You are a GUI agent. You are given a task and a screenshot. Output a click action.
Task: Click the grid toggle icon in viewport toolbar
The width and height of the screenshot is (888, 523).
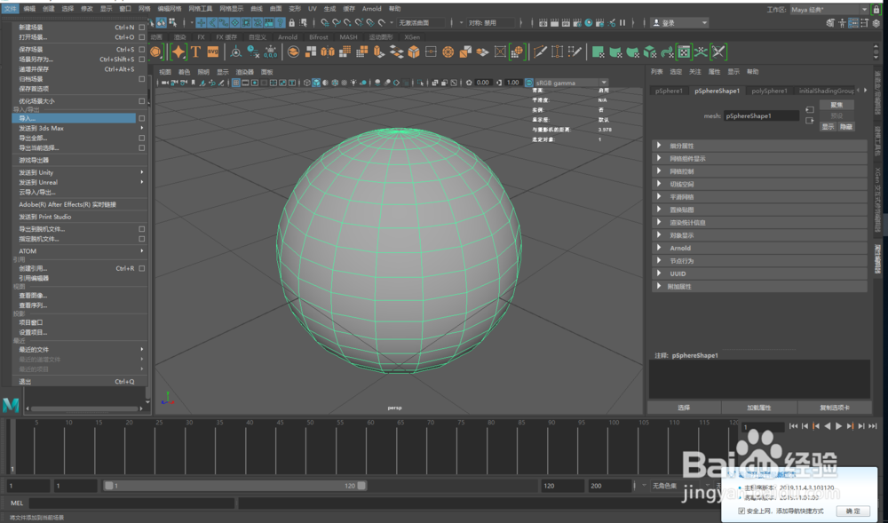pyautogui.click(x=236, y=83)
